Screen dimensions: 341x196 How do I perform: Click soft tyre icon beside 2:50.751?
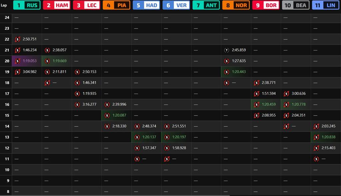(17, 39)
